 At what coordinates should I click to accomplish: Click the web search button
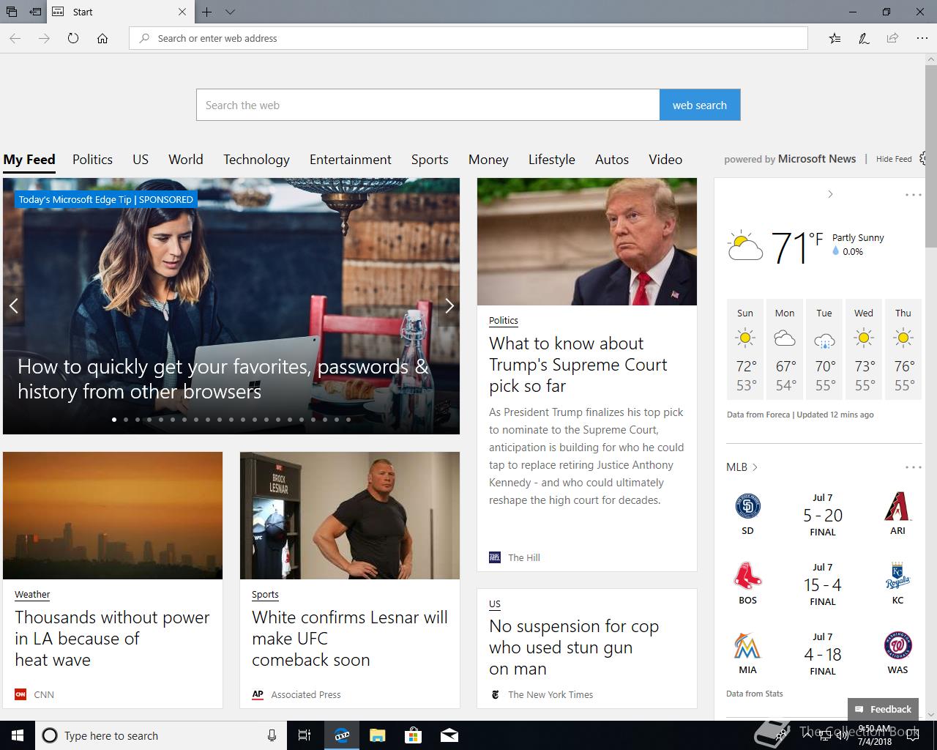700,105
